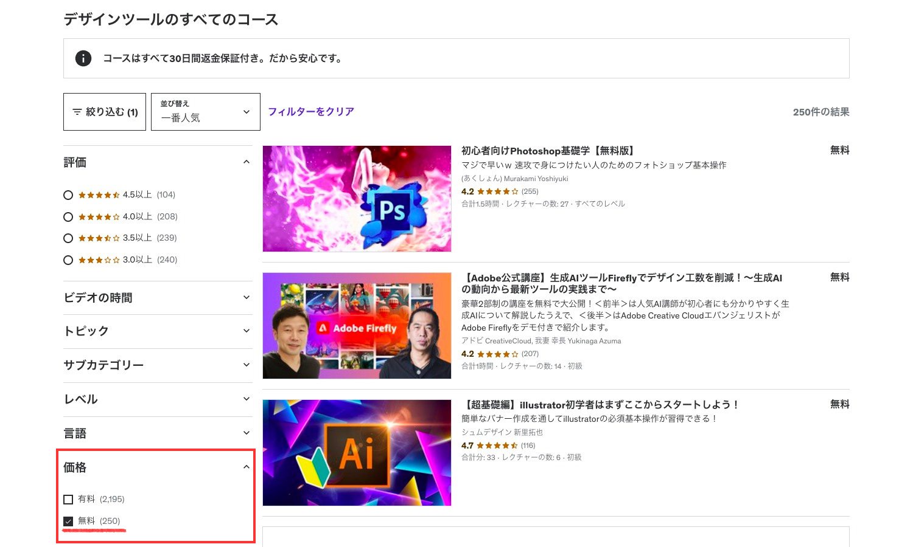Select the 3.5以上 rating radio button

click(68, 238)
